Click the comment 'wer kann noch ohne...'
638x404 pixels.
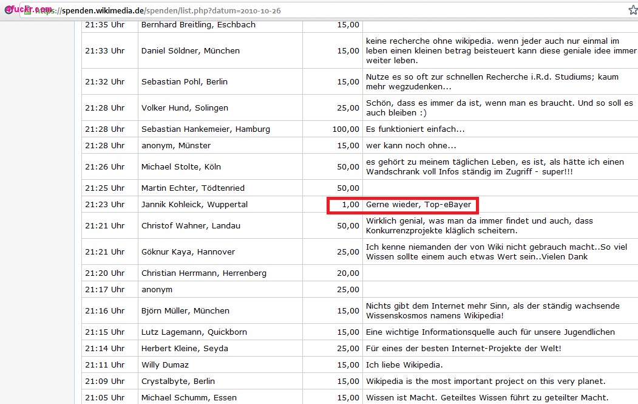(x=411, y=146)
